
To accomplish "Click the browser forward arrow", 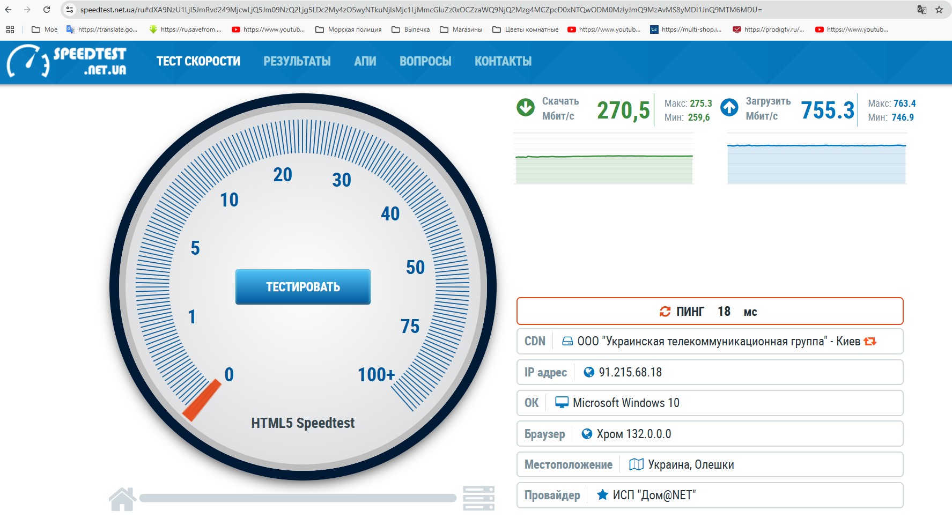I will point(27,10).
